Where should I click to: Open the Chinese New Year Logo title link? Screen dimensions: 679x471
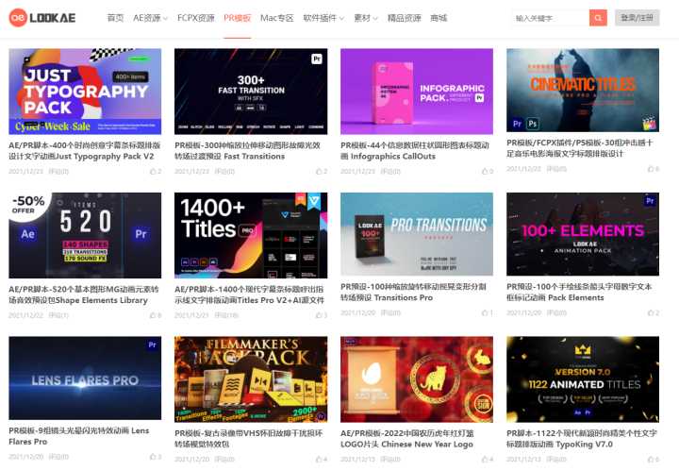click(407, 439)
